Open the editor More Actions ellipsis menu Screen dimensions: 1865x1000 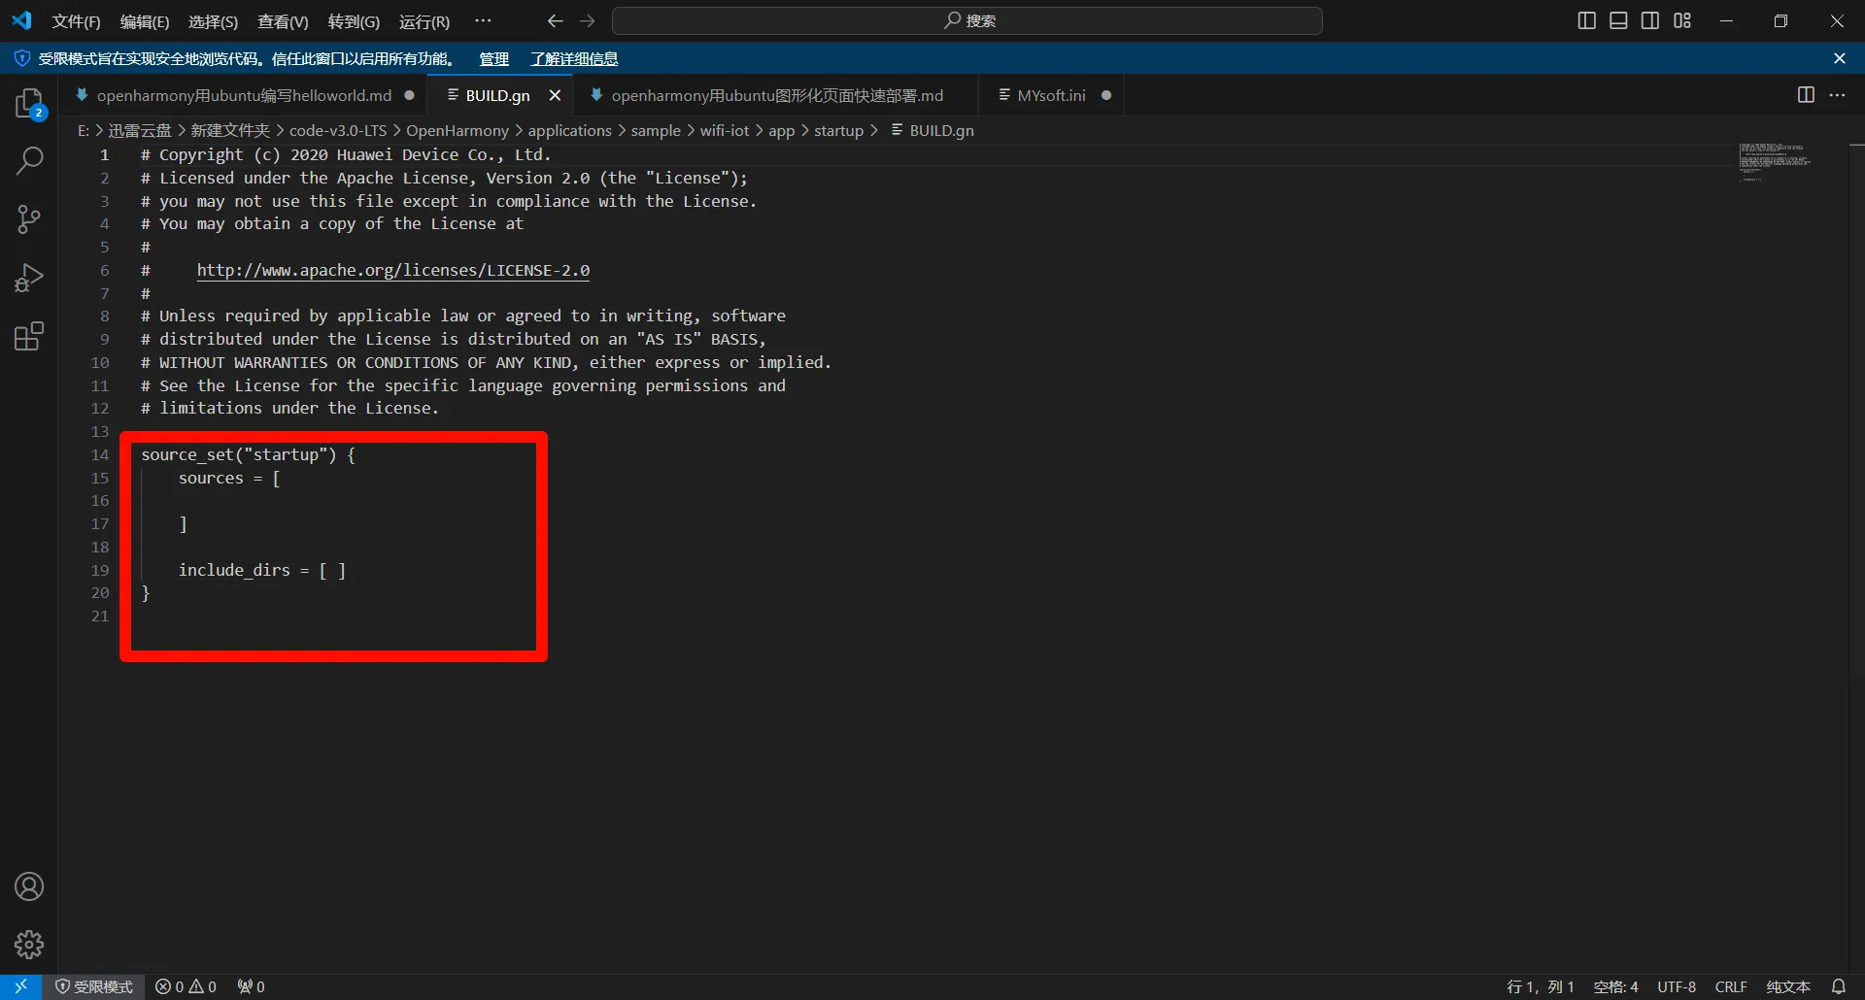click(1837, 95)
